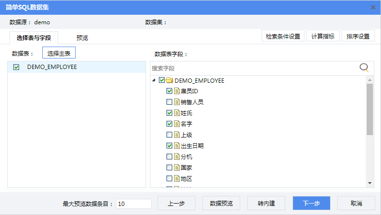
Task: Click the 销售人员 field document icon
Action: [177, 102]
